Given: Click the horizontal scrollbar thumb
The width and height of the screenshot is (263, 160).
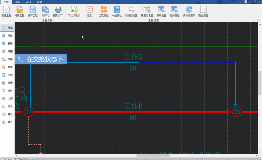Looking at the screenshot, I should (x=153, y=156).
